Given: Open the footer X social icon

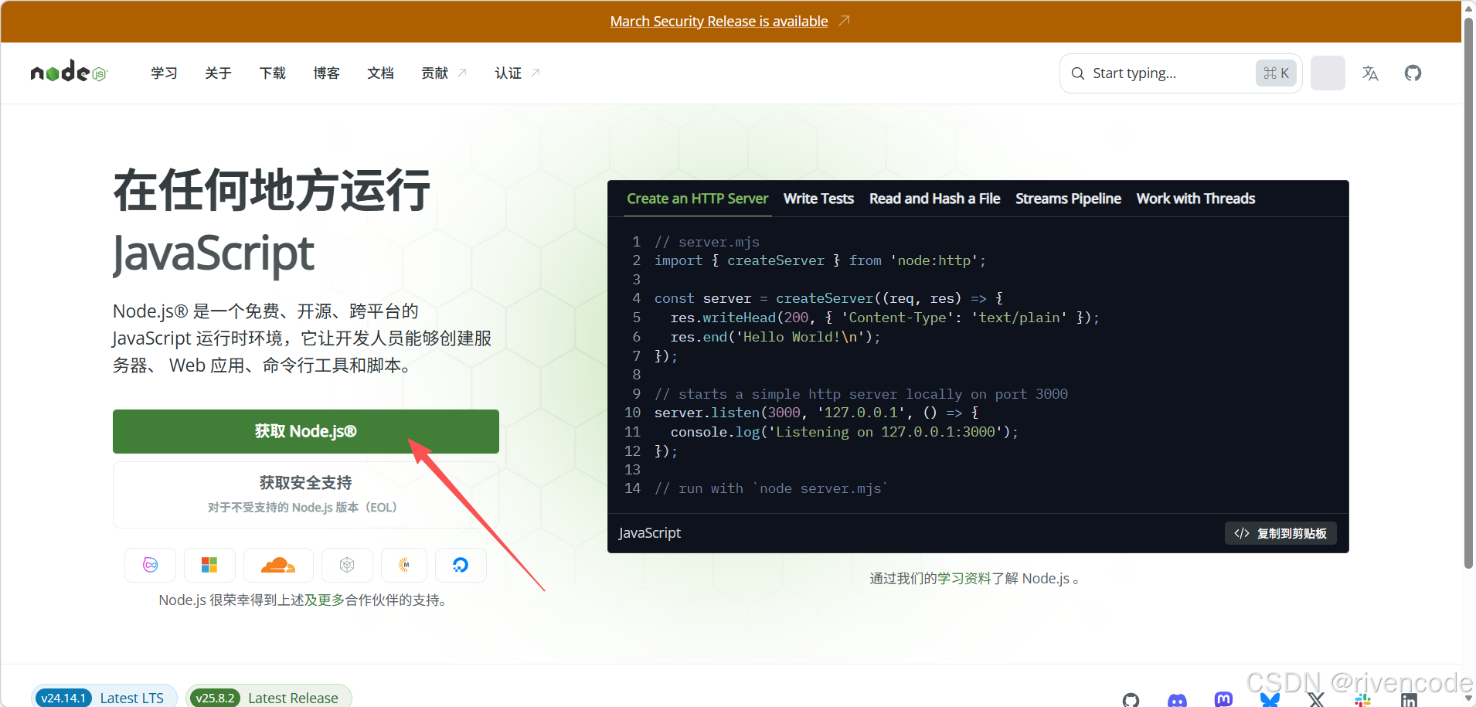Looking at the screenshot, I should [x=1316, y=700].
